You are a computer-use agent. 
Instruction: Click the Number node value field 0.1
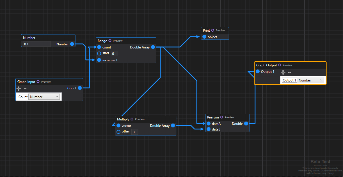point(36,44)
